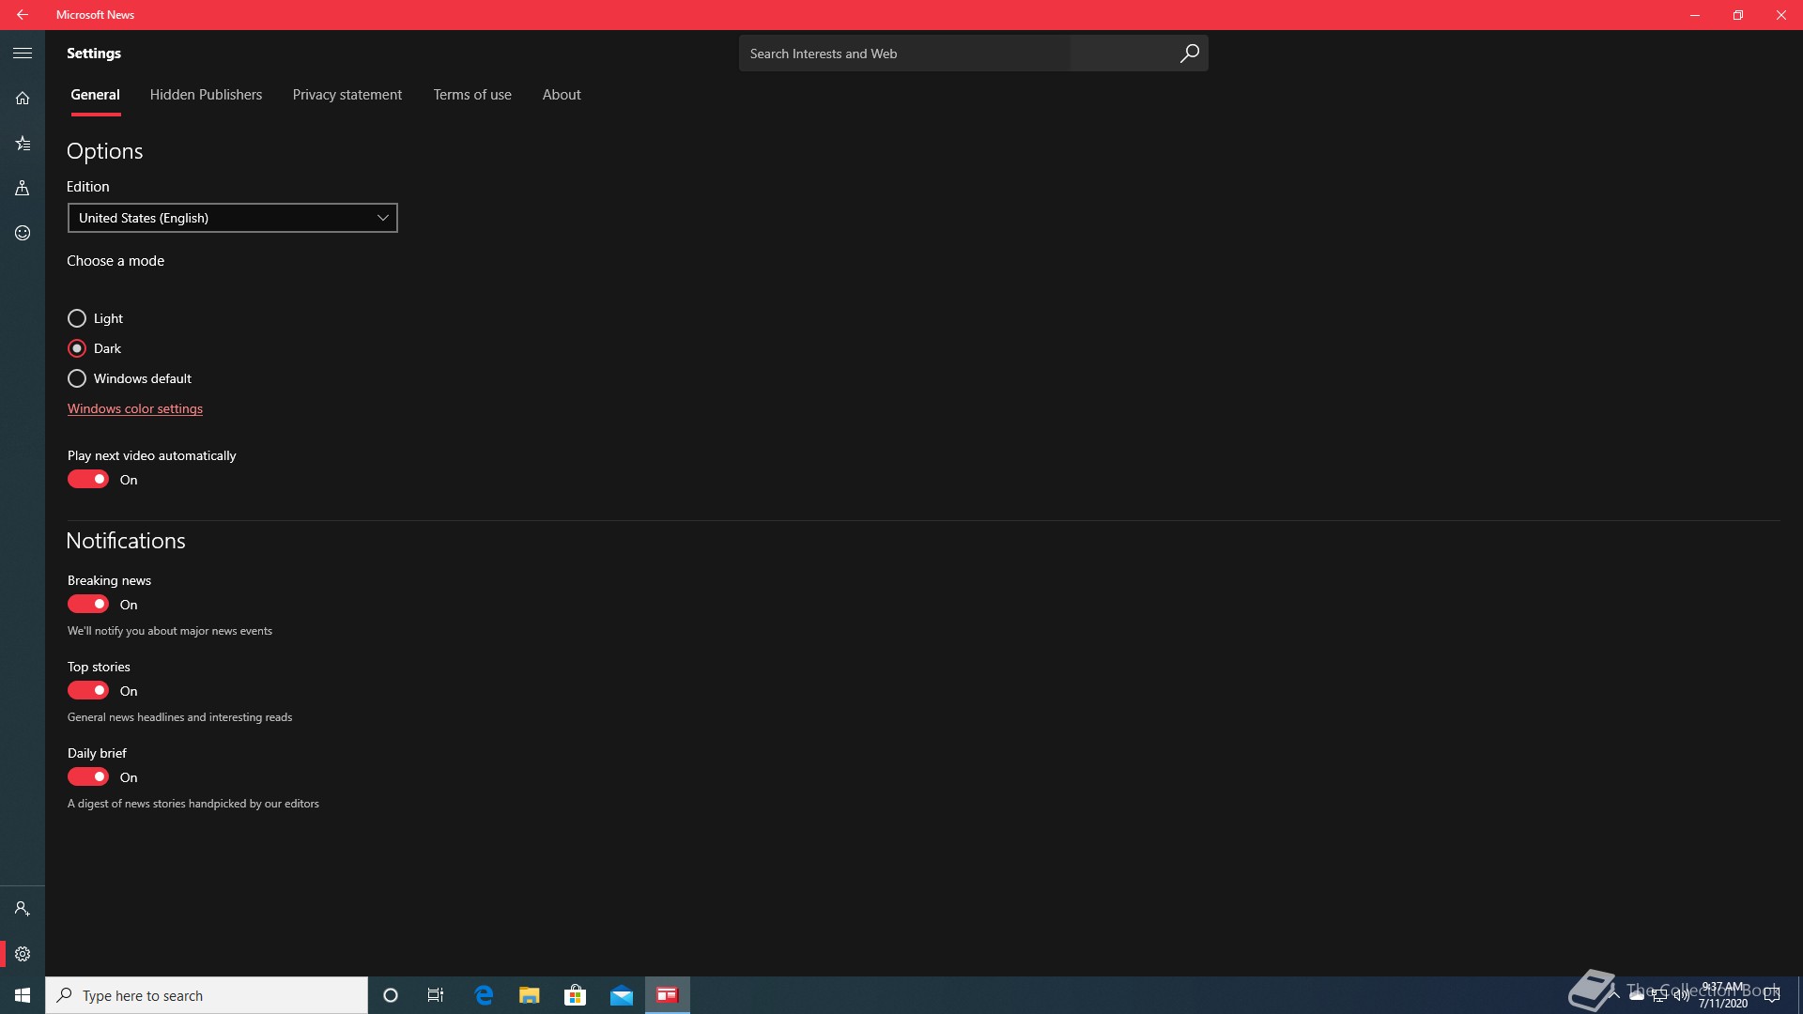Image resolution: width=1803 pixels, height=1014 pixels.
Task: Select the Light mode radio button
Action: (x=77, y=318)
